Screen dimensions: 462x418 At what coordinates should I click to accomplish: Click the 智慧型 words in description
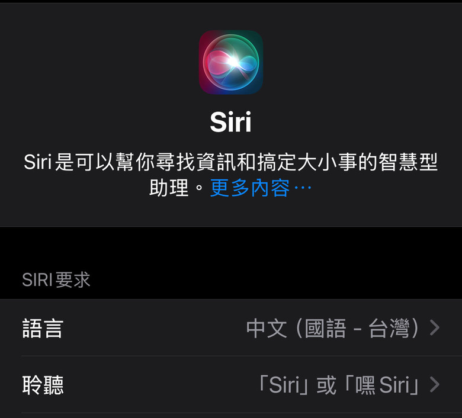point(408,162)
